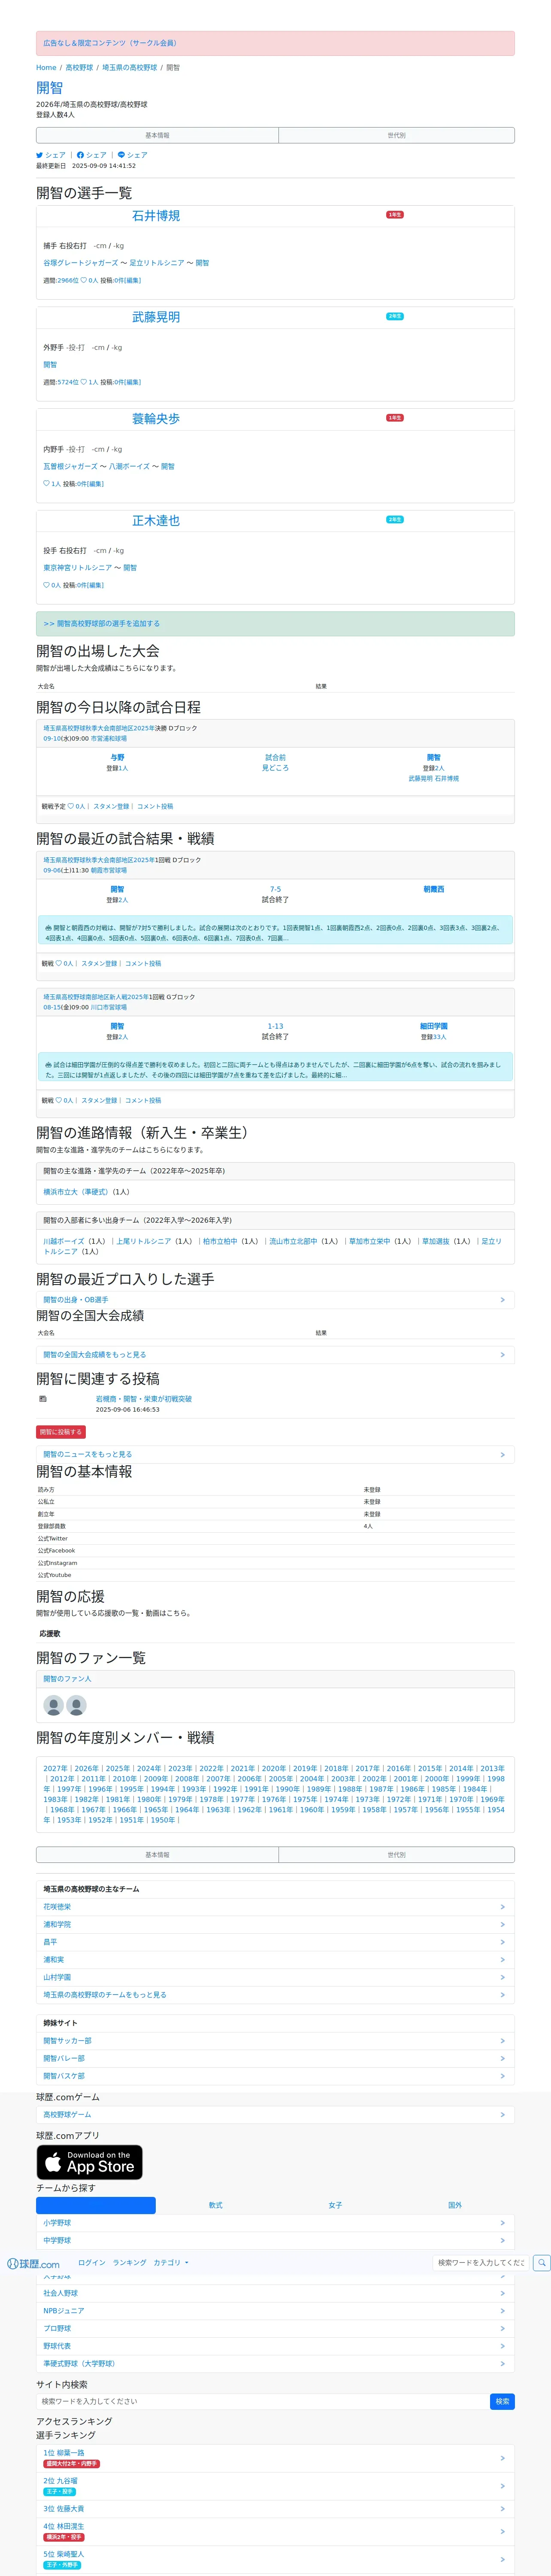
Task: Open 石井博規 player name link
Action: (x=156, y=216)
